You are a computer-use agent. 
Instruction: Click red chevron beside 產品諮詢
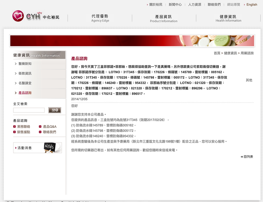(x=16, y=93)
